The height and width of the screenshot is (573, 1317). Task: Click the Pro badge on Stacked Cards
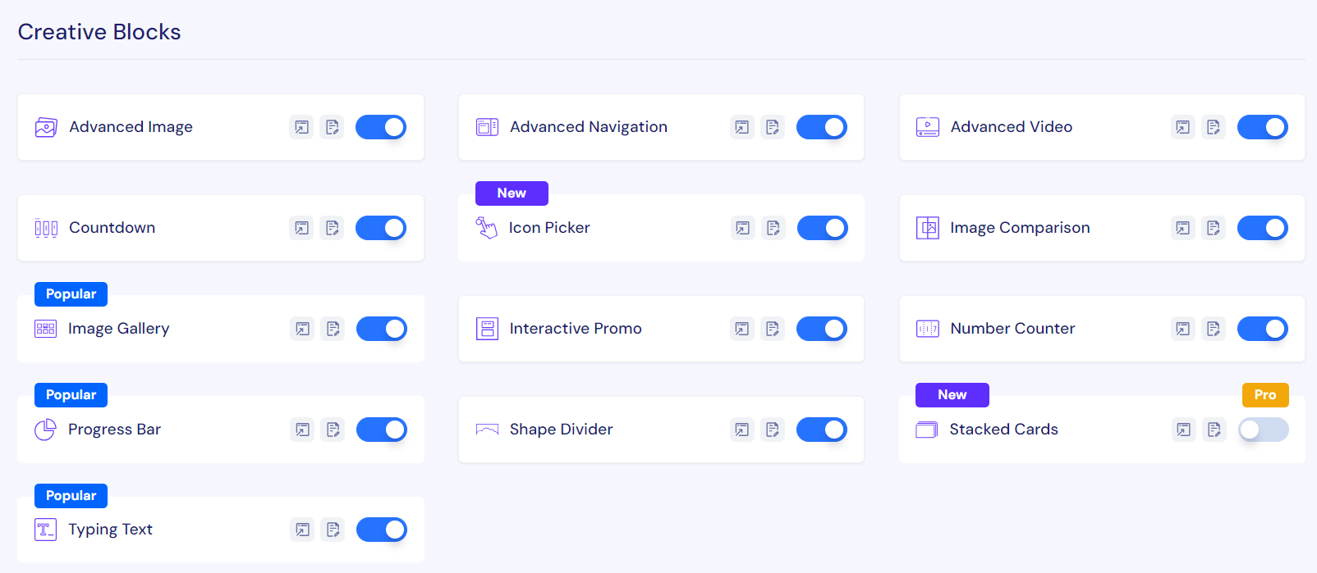click(1265, 395)
